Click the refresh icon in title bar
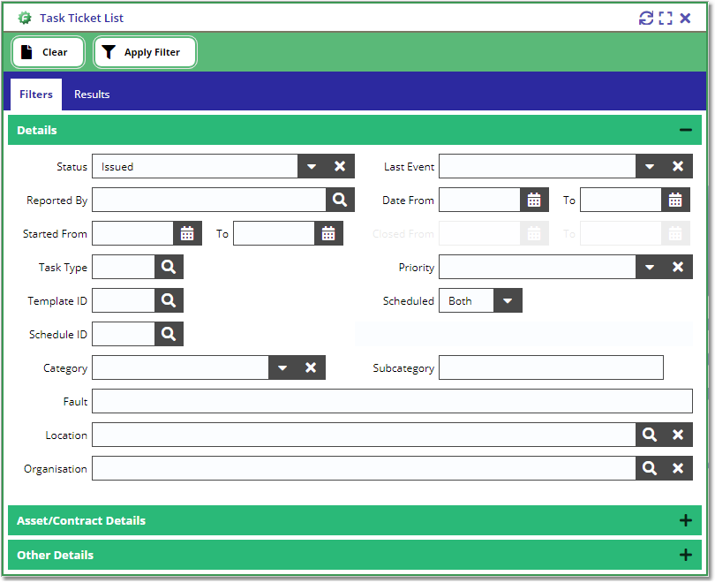This screenshot has width=715, height=583. click(x=645, y=19)
